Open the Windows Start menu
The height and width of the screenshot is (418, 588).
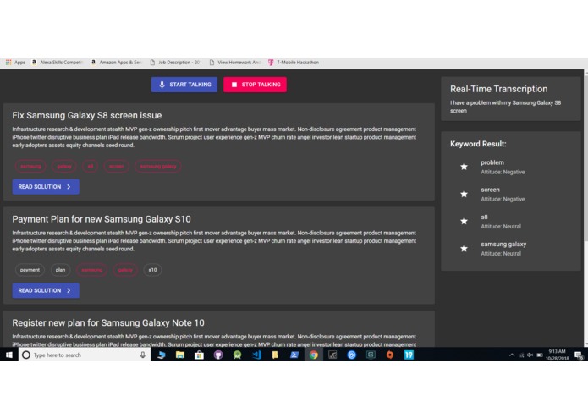9,355
